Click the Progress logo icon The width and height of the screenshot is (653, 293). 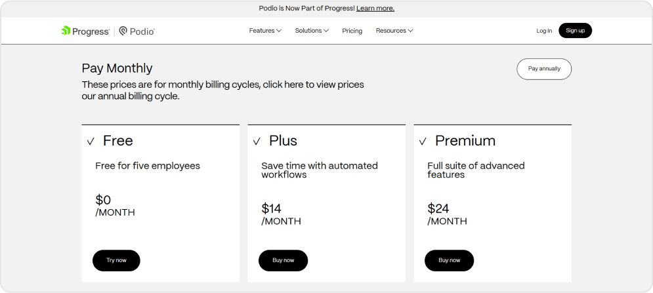pos(66,31)
